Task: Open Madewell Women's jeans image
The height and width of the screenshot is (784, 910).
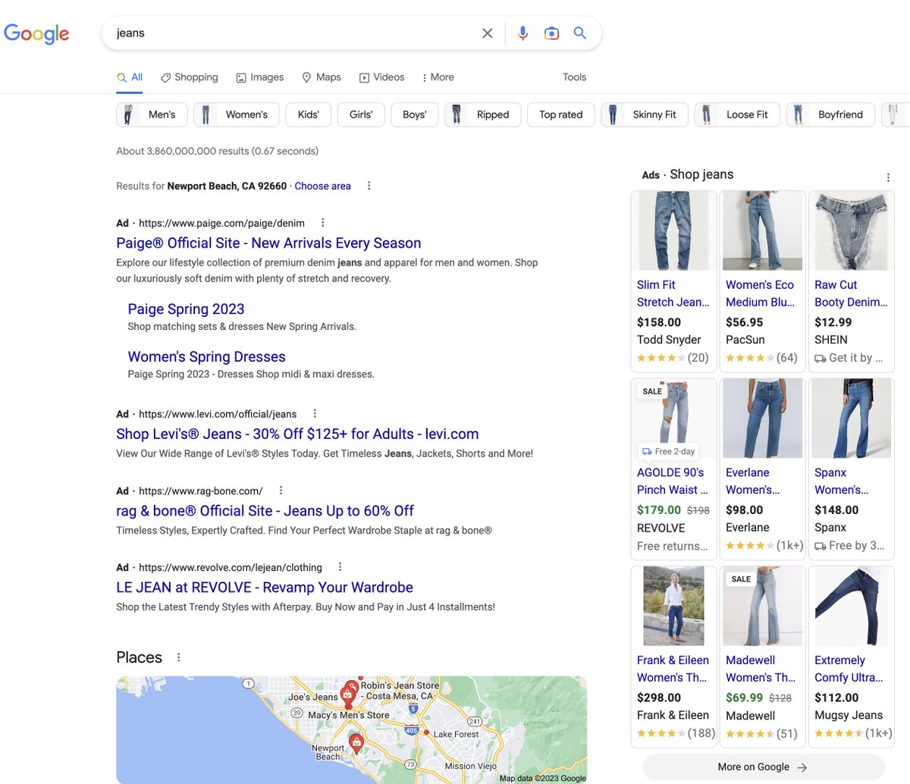Action: pyautogui.click(x=762, y=606)
